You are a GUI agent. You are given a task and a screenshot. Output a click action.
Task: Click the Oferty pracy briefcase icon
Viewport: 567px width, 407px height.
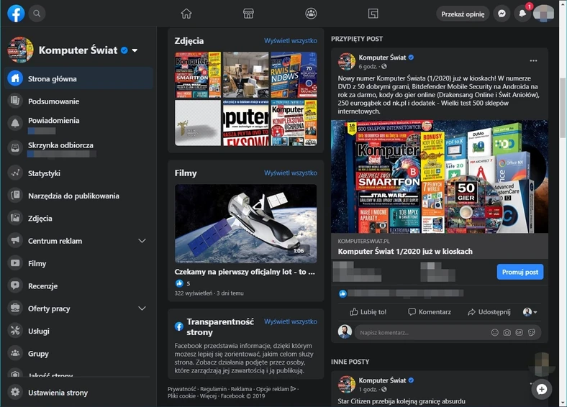(x=15, y=308)
